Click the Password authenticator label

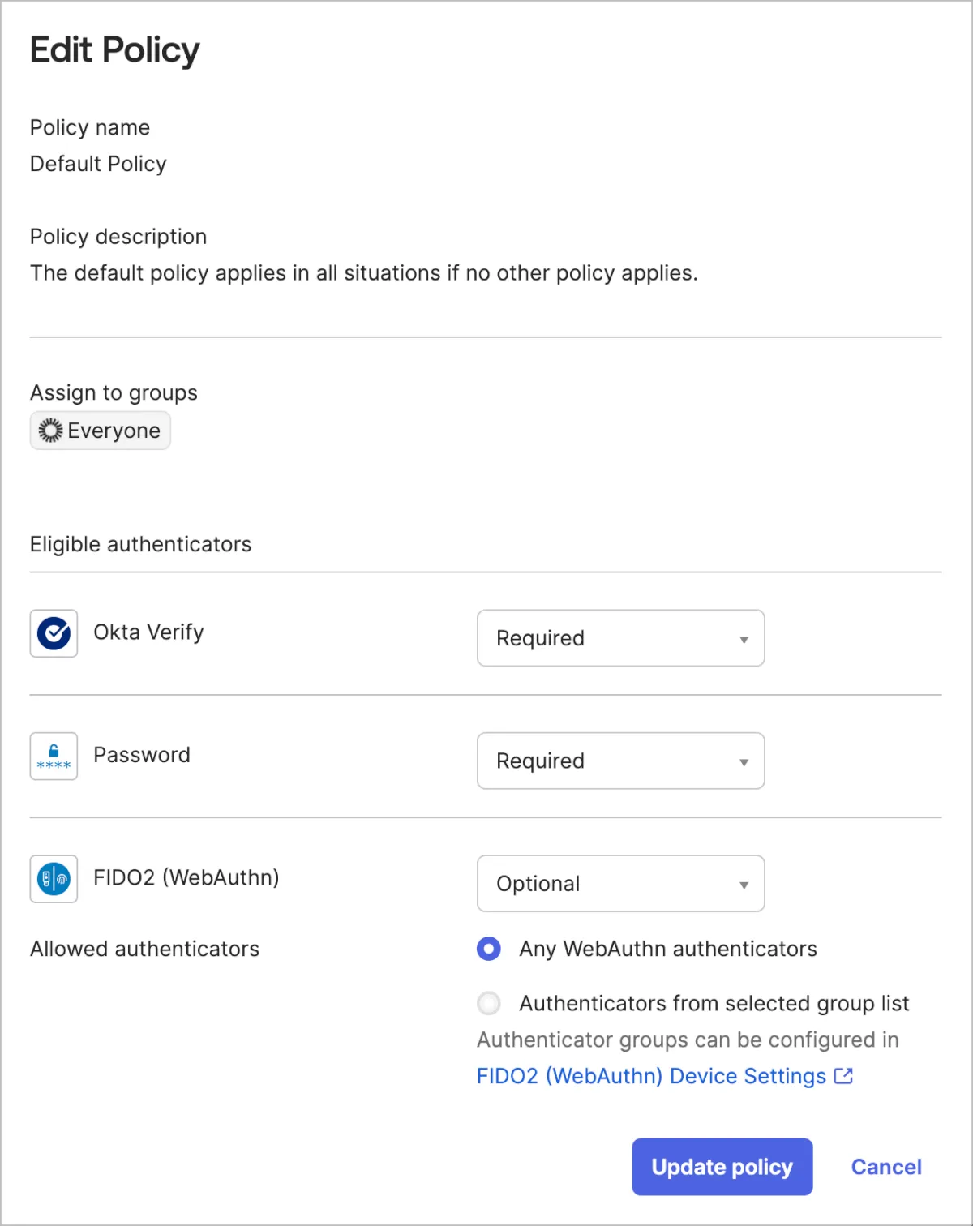pos(142,755)
